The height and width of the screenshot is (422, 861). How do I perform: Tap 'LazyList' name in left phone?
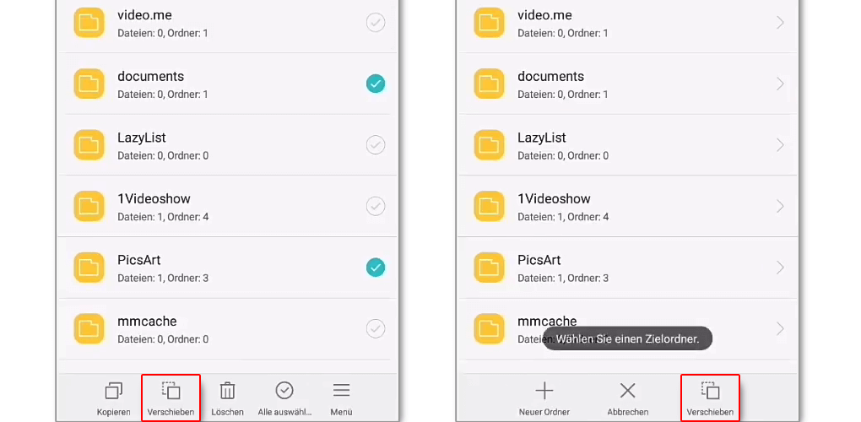[142, 138]
